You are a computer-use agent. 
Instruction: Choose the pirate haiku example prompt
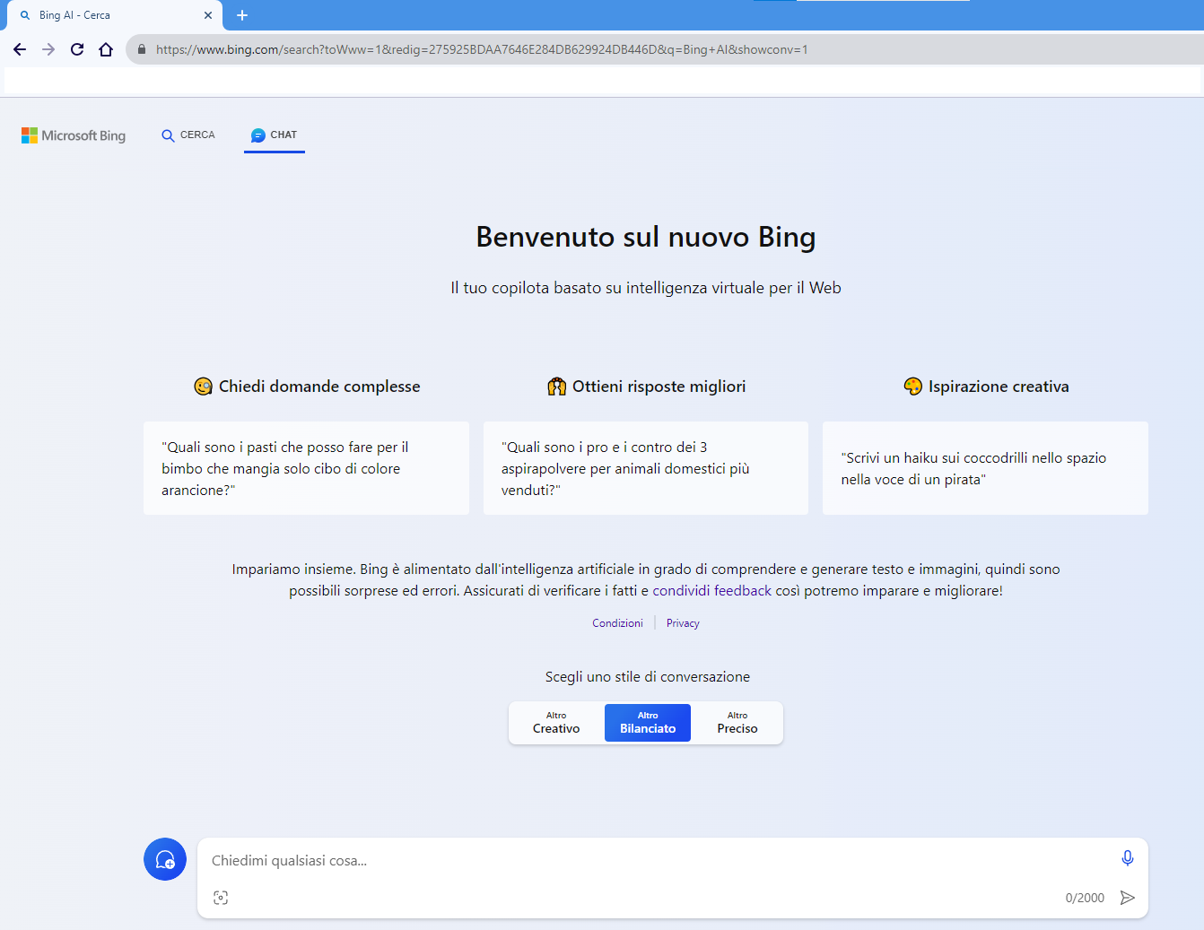click(x=984, y=468)
